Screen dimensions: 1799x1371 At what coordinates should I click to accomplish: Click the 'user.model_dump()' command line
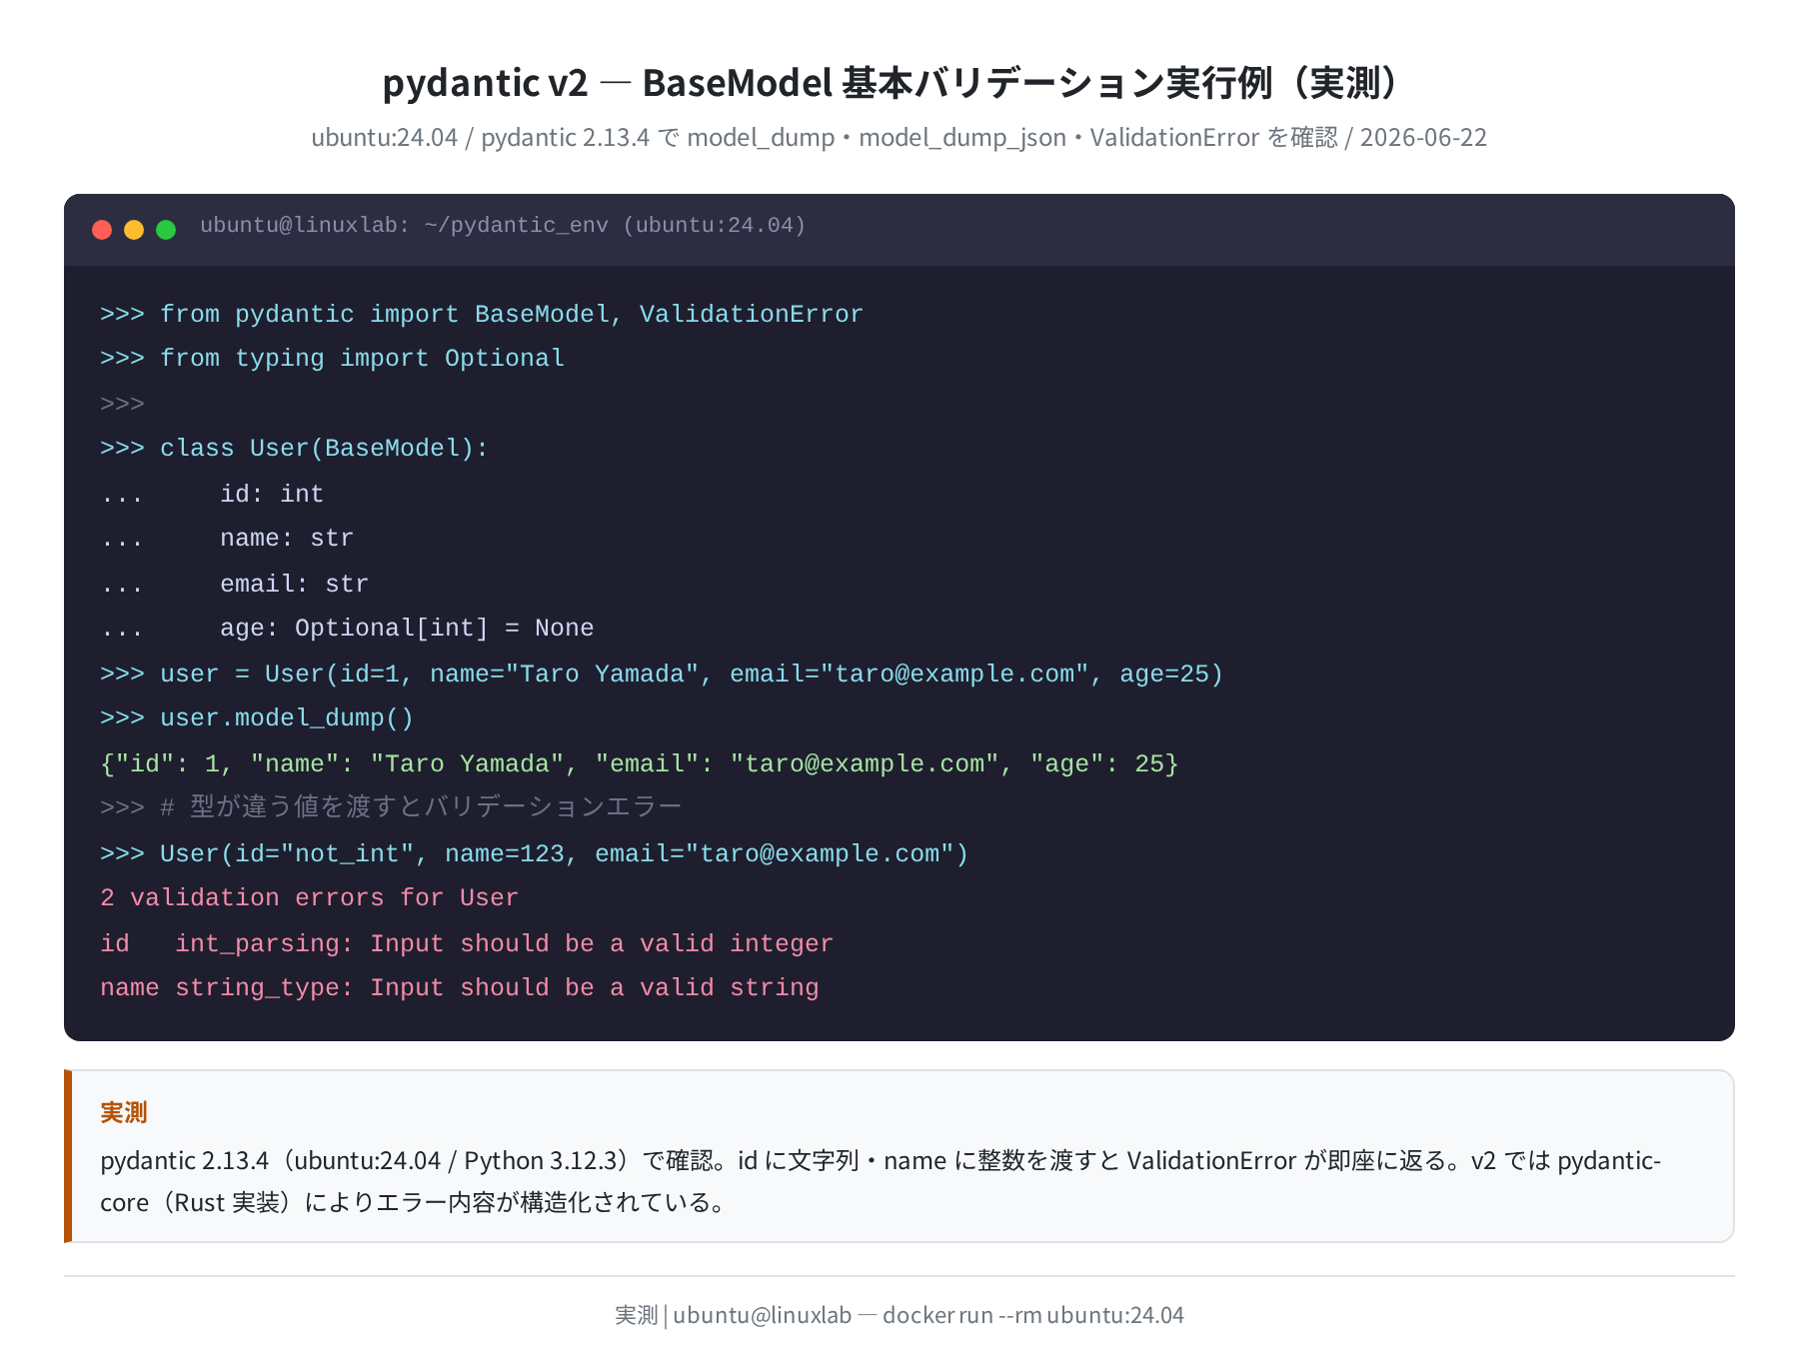(x=257, y=717)
